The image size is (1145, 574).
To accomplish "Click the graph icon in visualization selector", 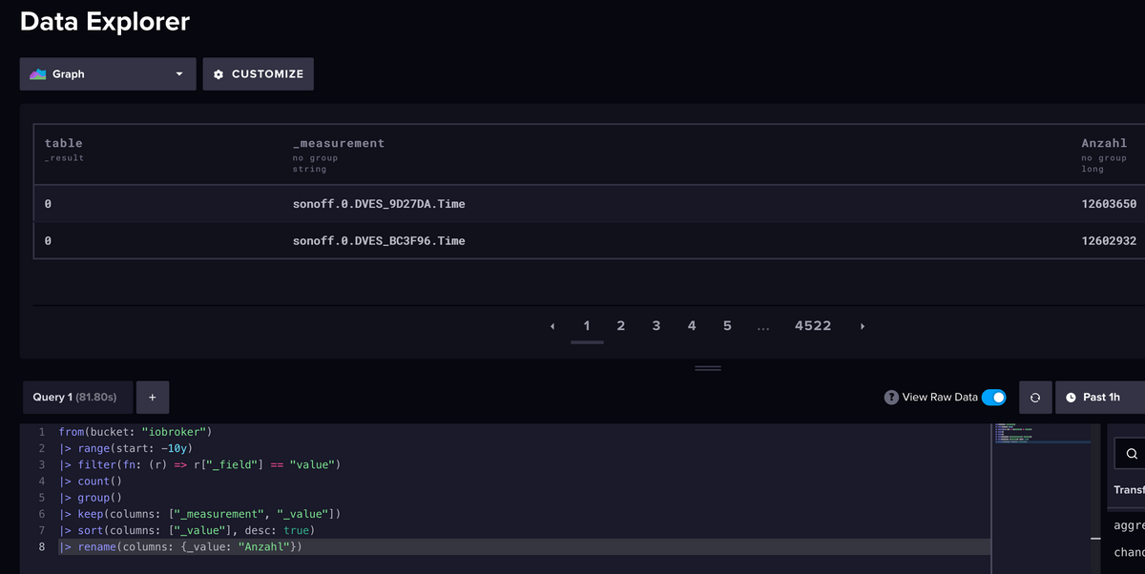I will pyautogui.click(x=38, y=74).
